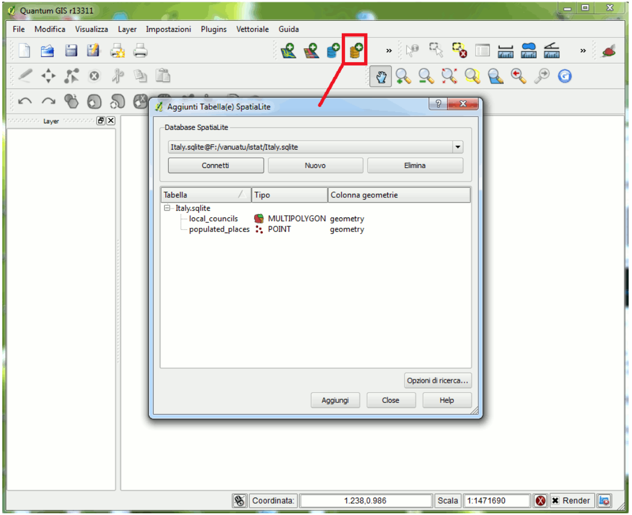
Task: Click the Scala scale input field
Action: coord(496,500)
